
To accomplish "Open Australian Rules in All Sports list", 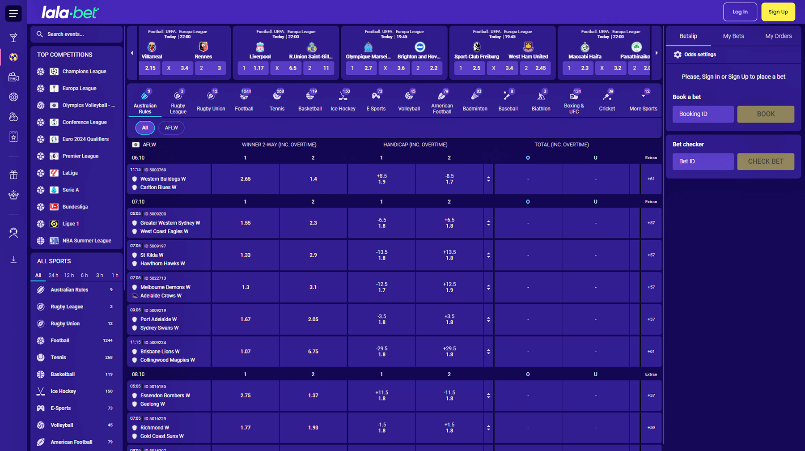I will [76, 290].
